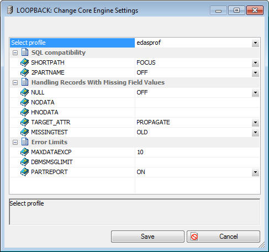Click the description pane showing Select profile
The height and width of the screenshot is (252, 269).
pos(135,212)
